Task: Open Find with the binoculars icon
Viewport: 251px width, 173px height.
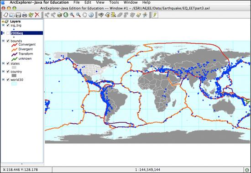Action: (101, 15)
